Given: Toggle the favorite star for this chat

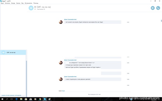Looking at the screenshot, I should click(x=35, y=7).
